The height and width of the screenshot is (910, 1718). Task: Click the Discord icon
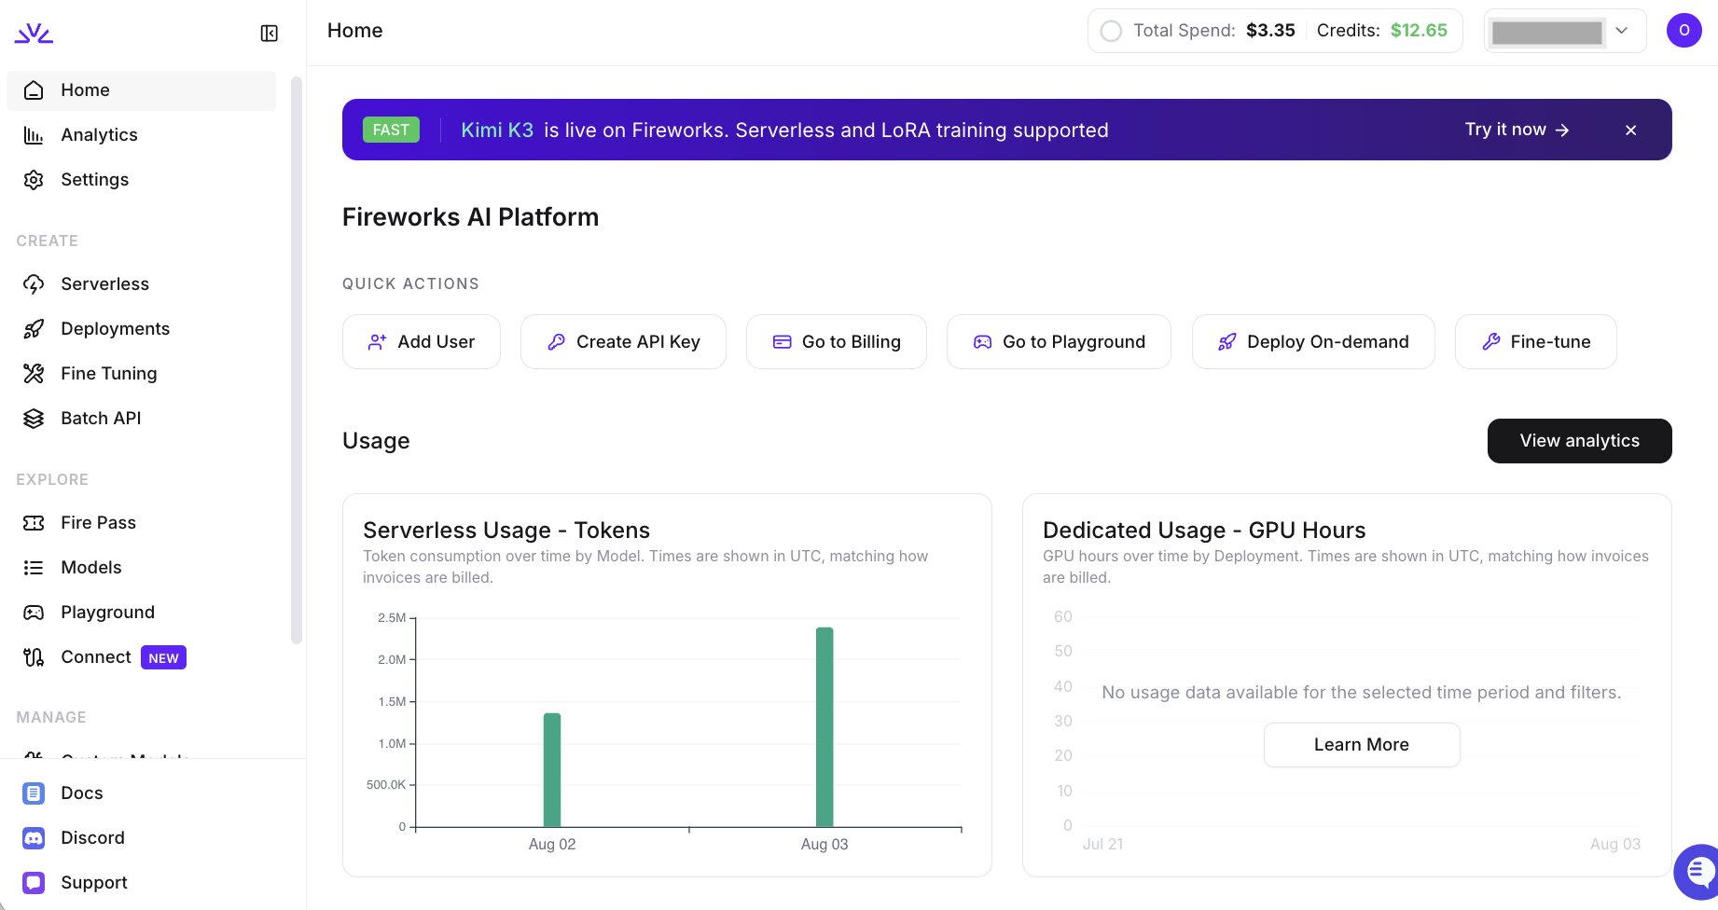pos(34,838)
